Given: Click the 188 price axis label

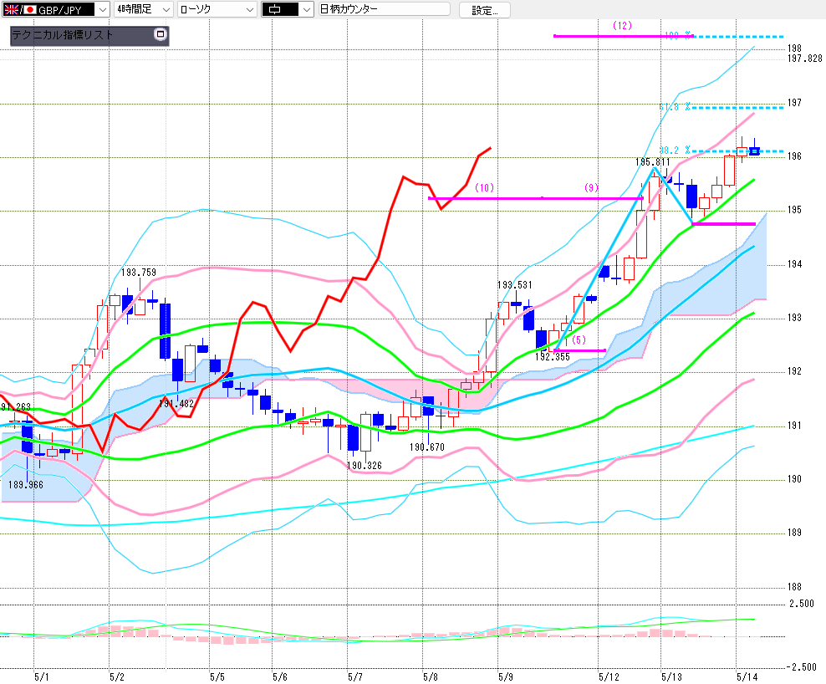Looking at the screenshot, I should 794,587.
